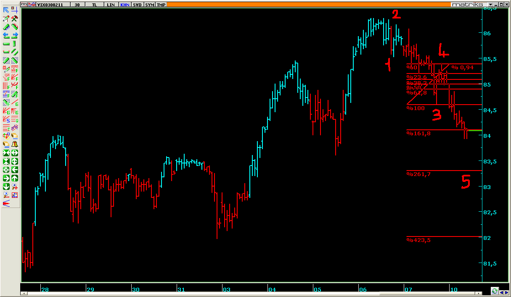The height and width of the screenshot is (297, 511).
Task: Click the crosshair cursor tool
Action: [15, 10]
